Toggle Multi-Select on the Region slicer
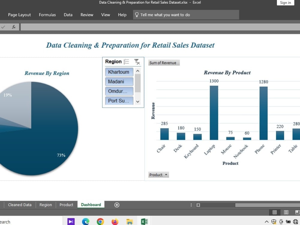 126,61
